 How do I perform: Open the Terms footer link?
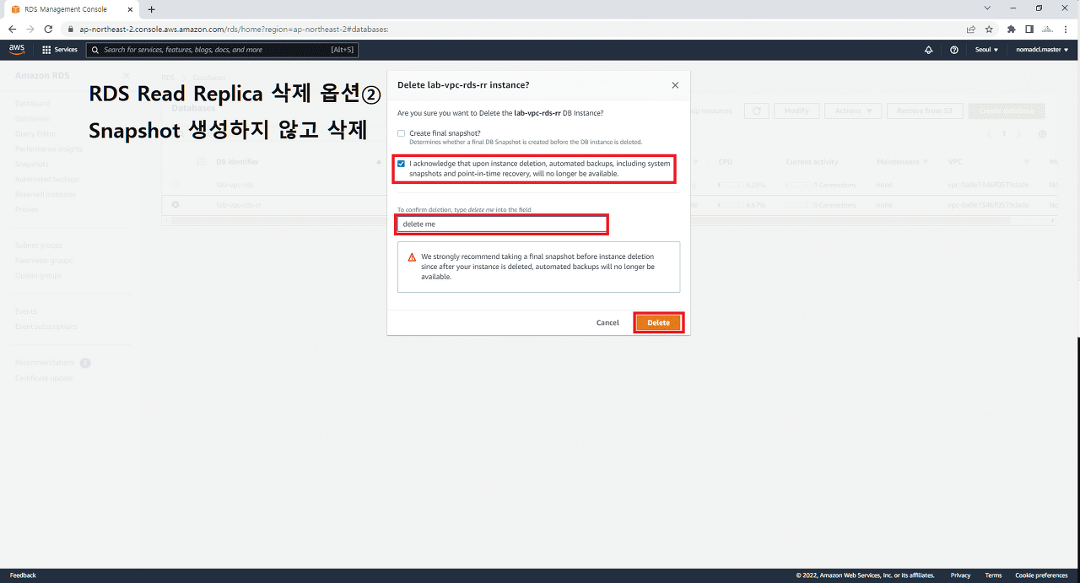tap(993, 575)
